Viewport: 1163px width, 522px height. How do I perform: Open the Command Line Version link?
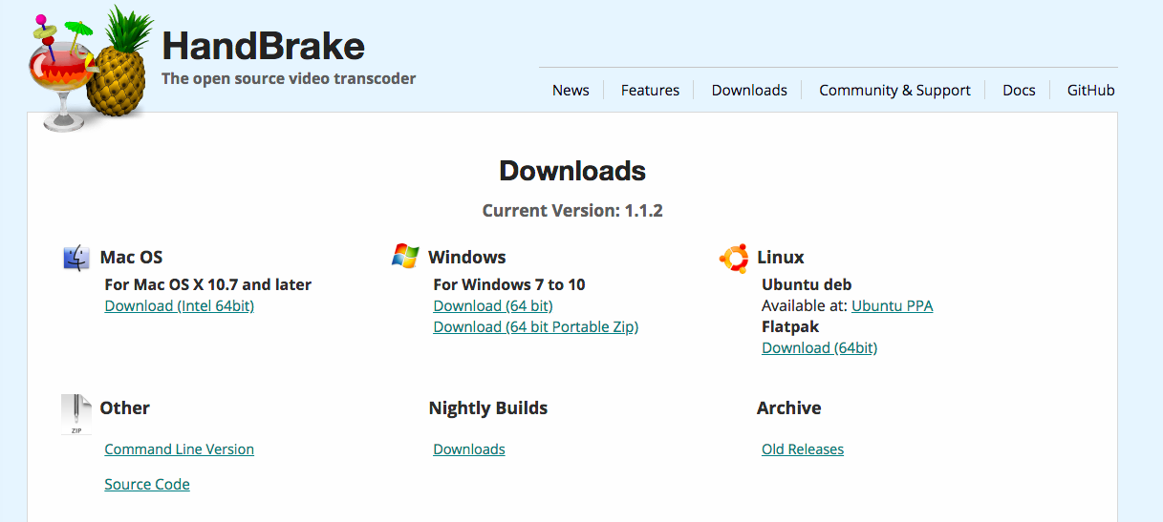pyautogui.click(x=179, y=449)
